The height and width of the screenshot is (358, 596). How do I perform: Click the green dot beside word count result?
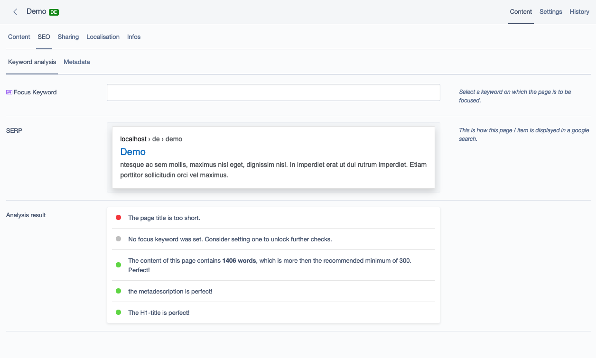119,265
